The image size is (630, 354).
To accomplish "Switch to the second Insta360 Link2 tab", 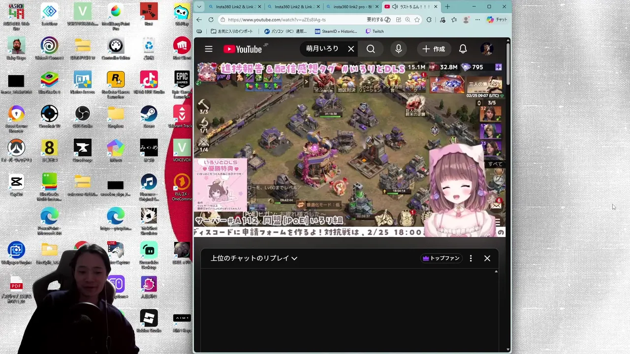I will (293, 6).
